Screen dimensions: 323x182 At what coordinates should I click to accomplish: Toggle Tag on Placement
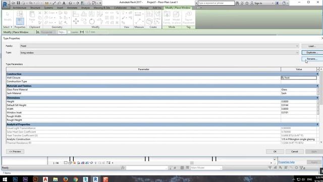click(188, 18)
